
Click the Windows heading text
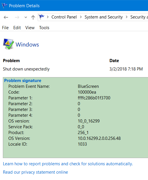tap(27, 44)
